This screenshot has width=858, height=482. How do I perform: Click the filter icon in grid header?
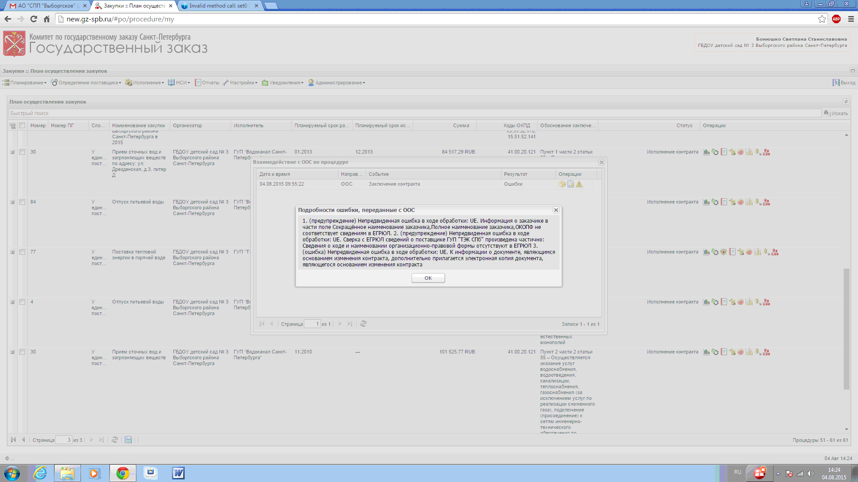point(13,126)
